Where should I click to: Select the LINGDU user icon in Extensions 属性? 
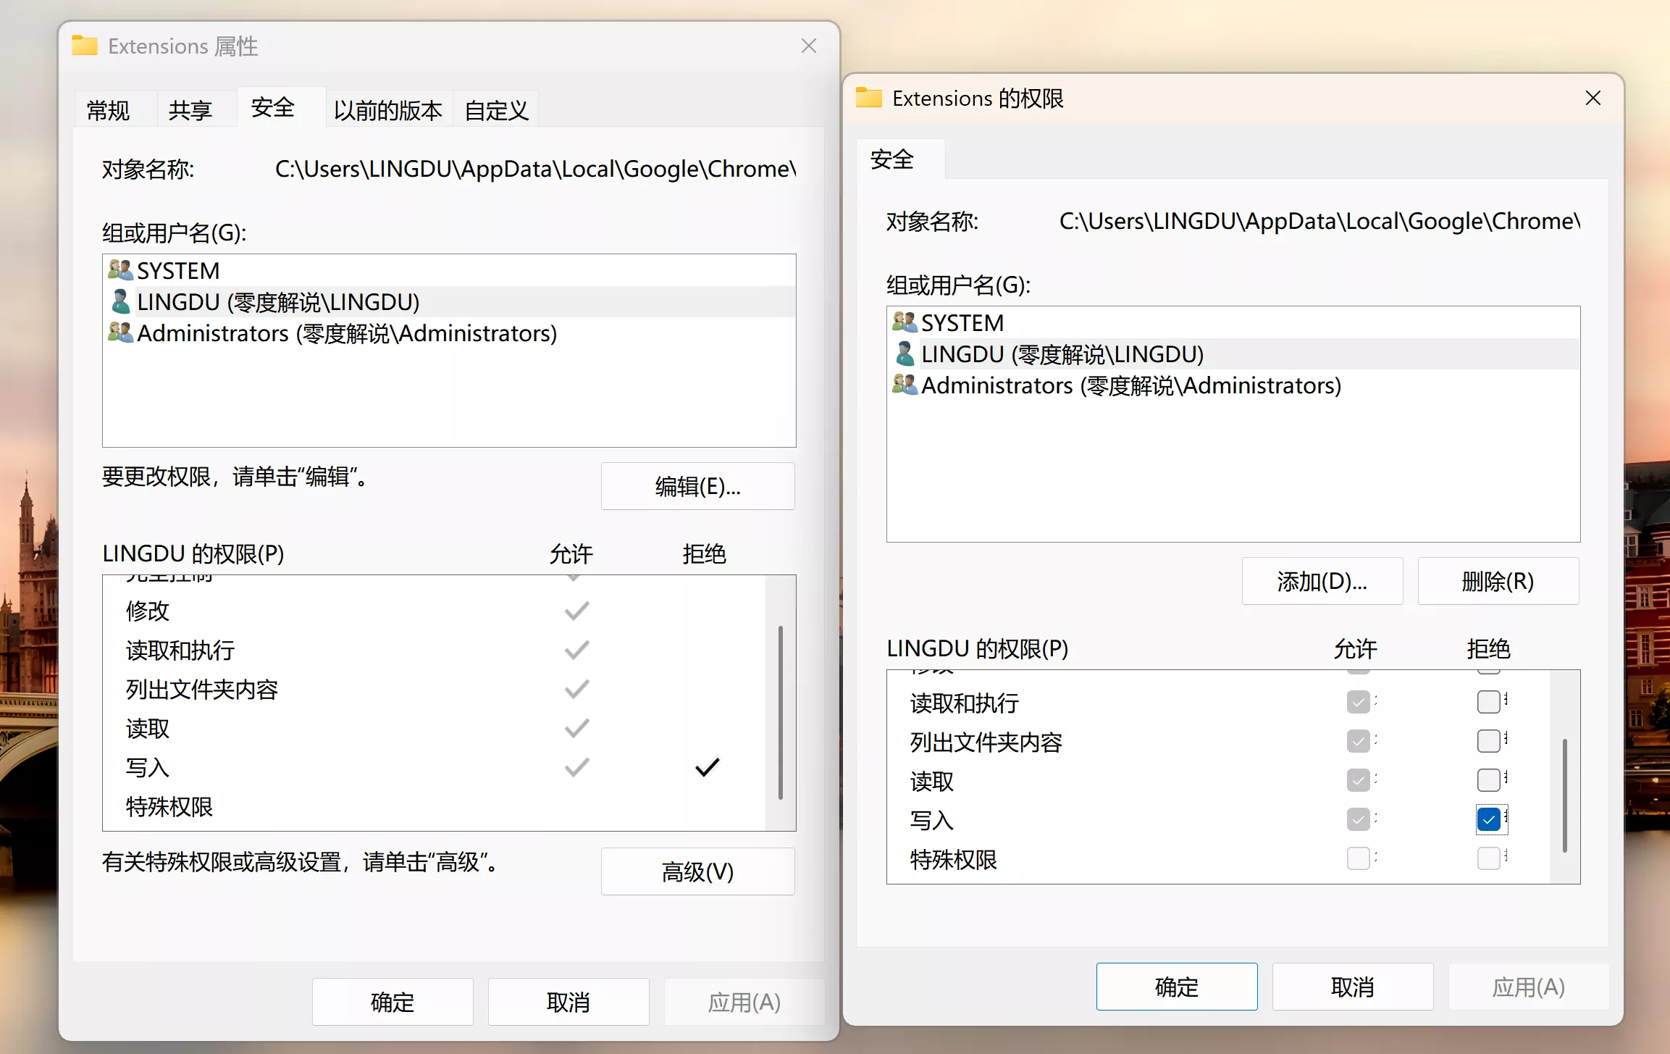coord(120,301)
